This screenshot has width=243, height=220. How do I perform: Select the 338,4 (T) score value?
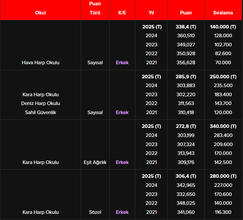[x=186, y=27]
